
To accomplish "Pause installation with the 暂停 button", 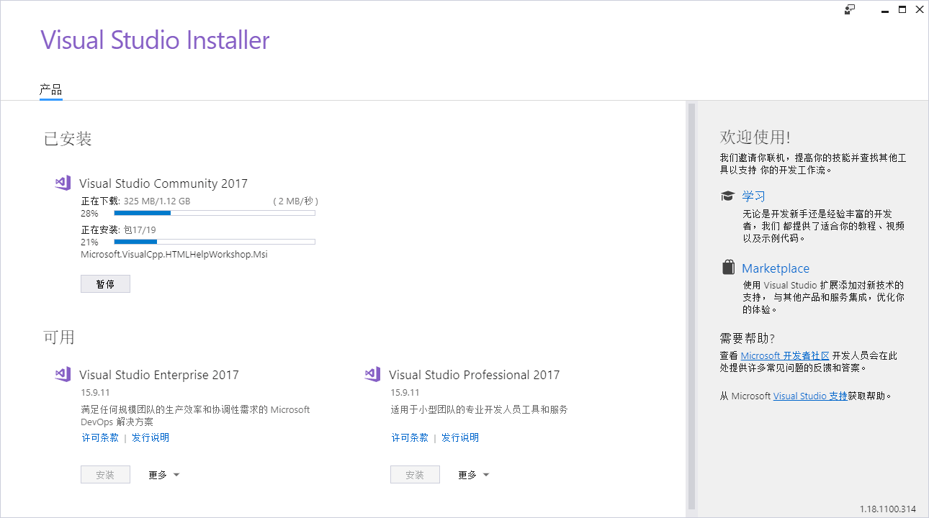I will click(105, 284).
